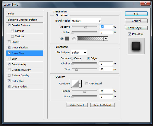
Task: Enable the Gradient Overlay checkbox
Action: click(x=9, y=70)
